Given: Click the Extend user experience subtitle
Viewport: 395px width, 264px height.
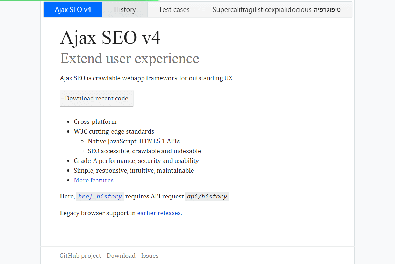Looking at the screenshot, I should pyautogui.click(x=129, y=59).
